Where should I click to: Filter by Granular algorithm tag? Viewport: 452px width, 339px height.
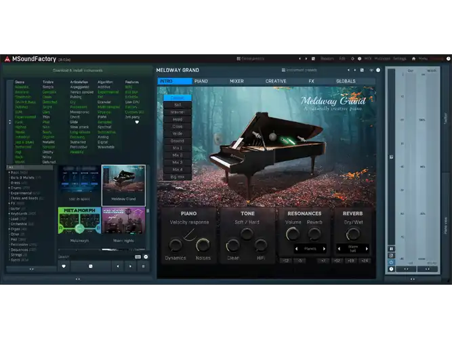click(x=104, y=102)
